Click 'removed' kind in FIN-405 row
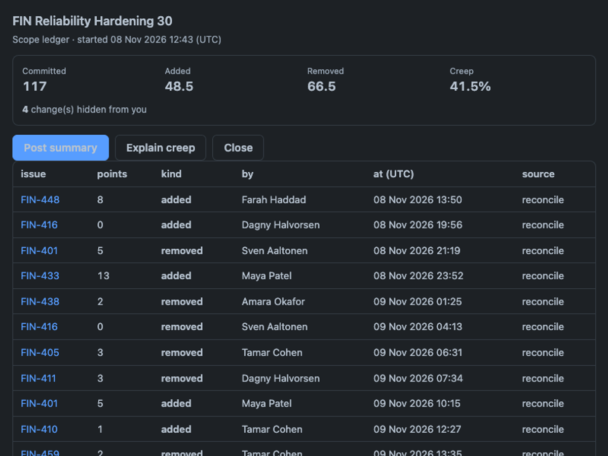This screenshot has width=608, height=456. coord(182,353)
